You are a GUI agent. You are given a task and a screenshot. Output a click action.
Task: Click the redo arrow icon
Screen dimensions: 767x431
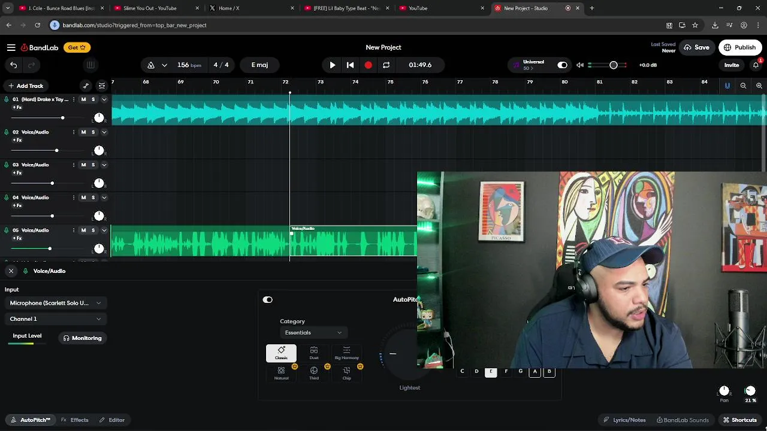(x=31, y=65)
